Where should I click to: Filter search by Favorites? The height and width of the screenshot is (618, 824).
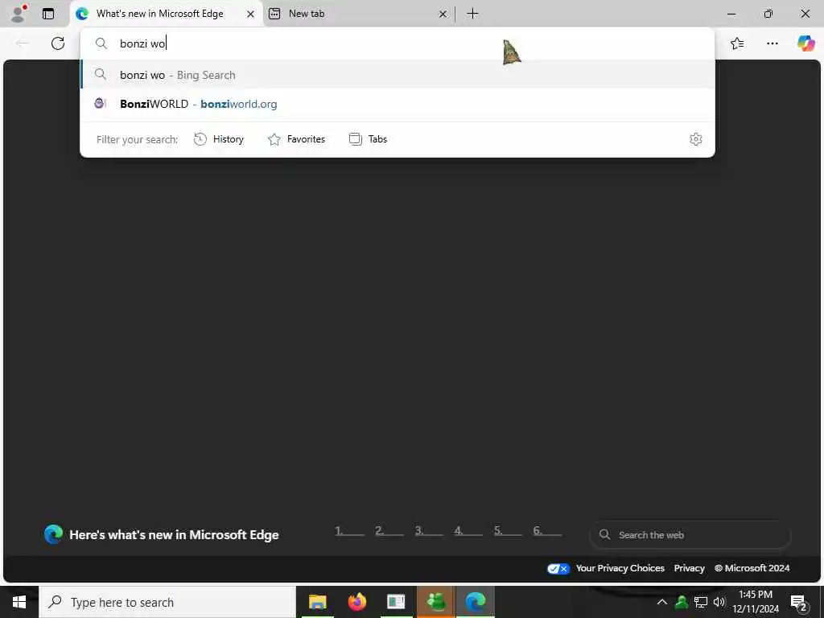point(296,139)
